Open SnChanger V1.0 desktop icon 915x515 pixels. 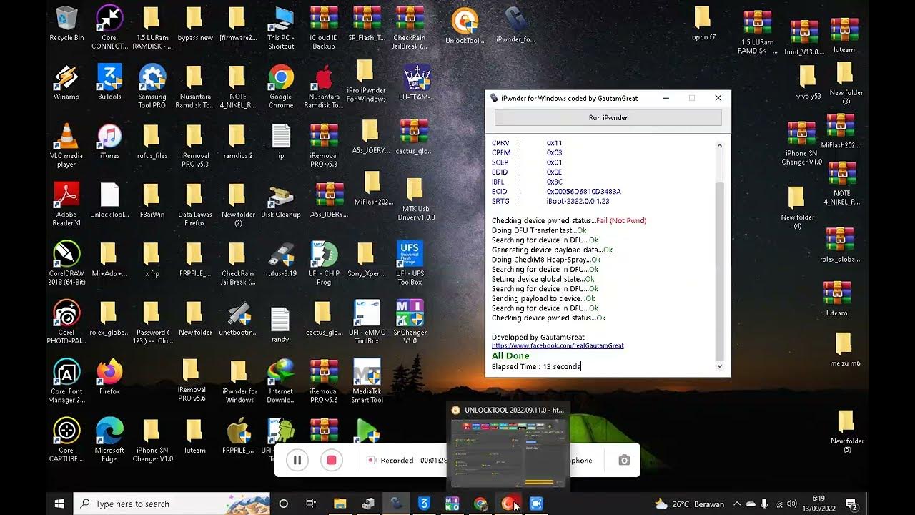pos(410,322)
